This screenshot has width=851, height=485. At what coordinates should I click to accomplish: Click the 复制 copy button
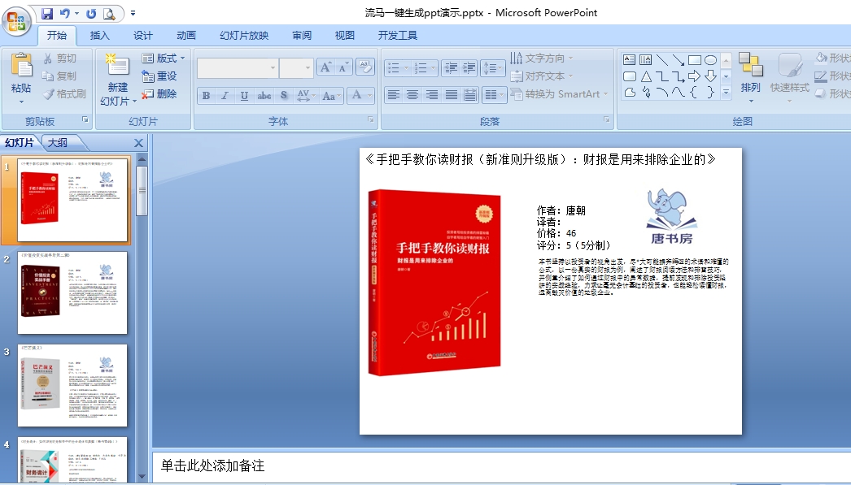coord(59,76)
